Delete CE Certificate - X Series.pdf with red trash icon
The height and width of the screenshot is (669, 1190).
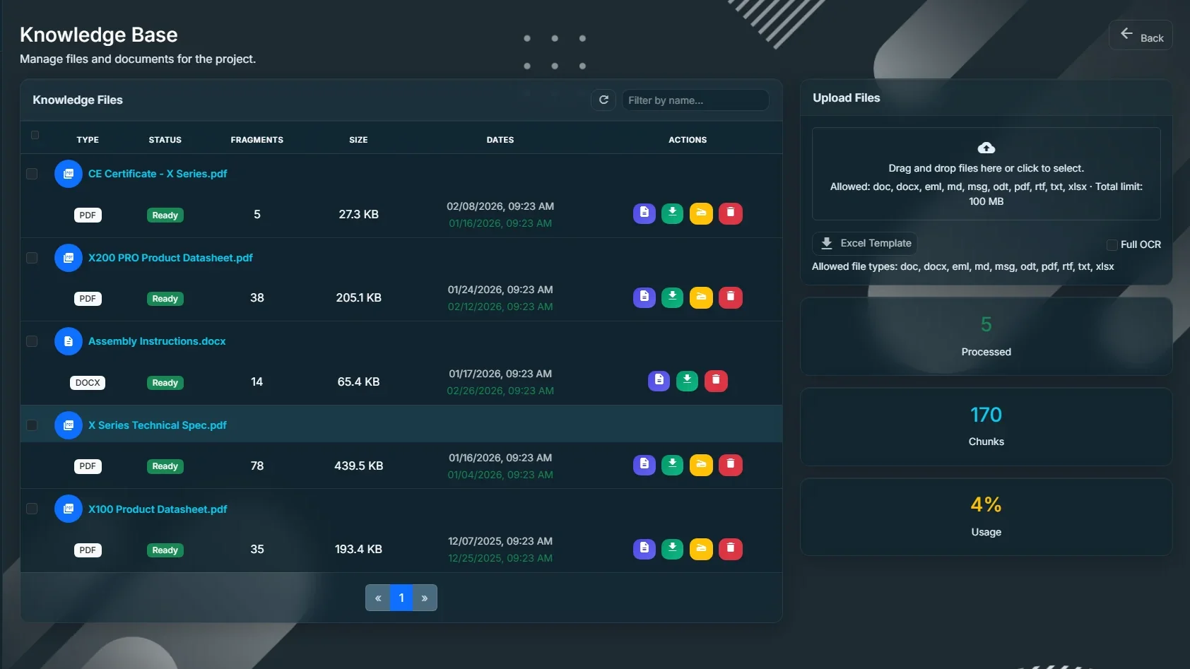(x=731, y=213)
